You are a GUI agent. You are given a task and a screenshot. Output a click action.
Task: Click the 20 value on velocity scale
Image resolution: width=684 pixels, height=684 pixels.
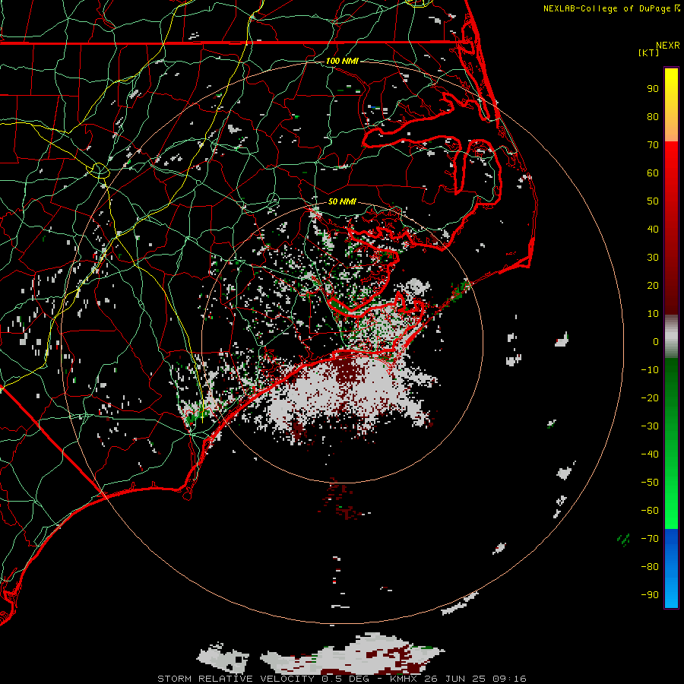pyautogui.click(x=653, y=286)
